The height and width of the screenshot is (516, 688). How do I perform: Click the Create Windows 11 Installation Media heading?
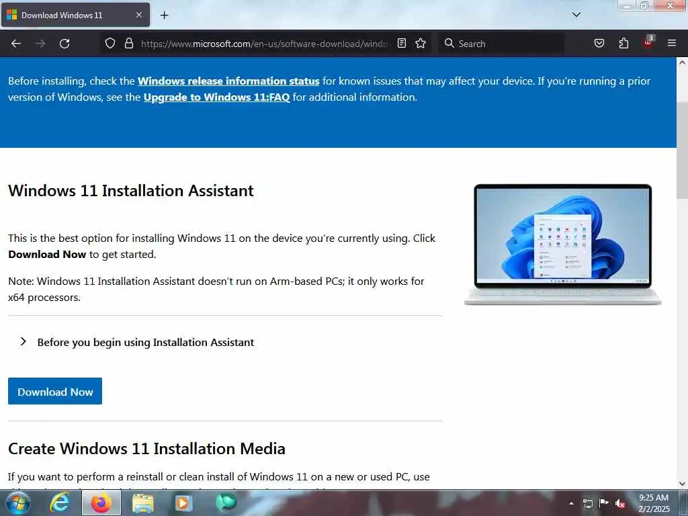pos(146,449)
